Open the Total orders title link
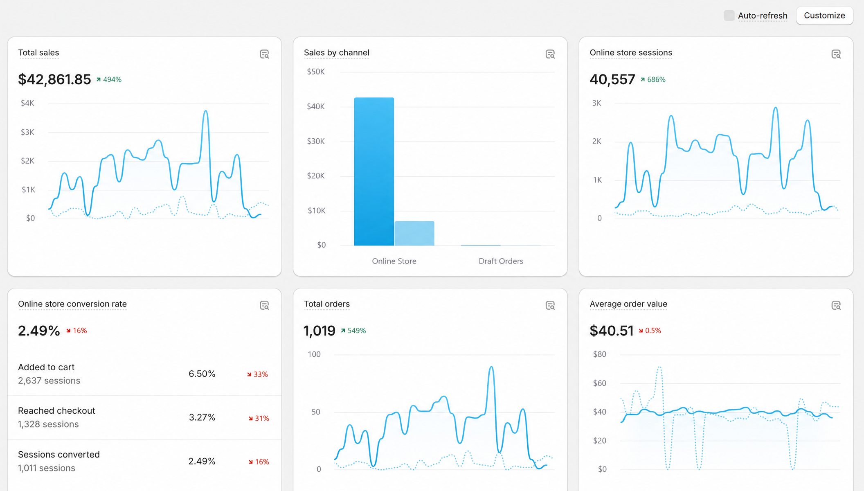The image size is (864, 491). 326,304
